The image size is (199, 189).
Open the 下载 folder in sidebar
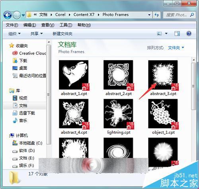point(20,60)
